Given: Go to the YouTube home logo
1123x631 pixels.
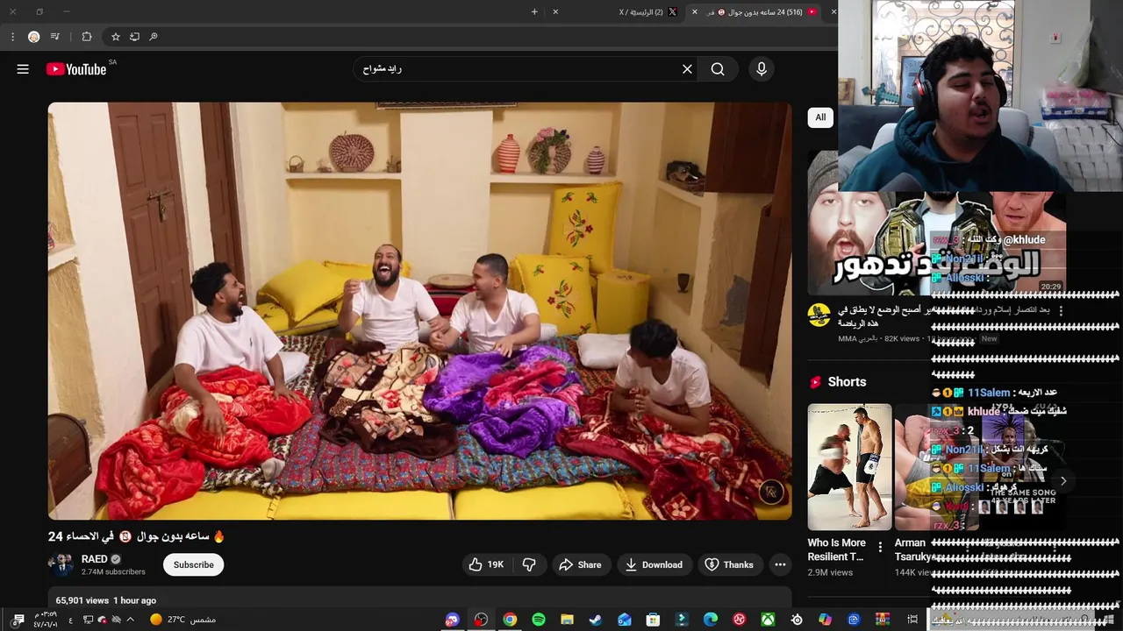Looking at the screenshot, I should 76,69.
